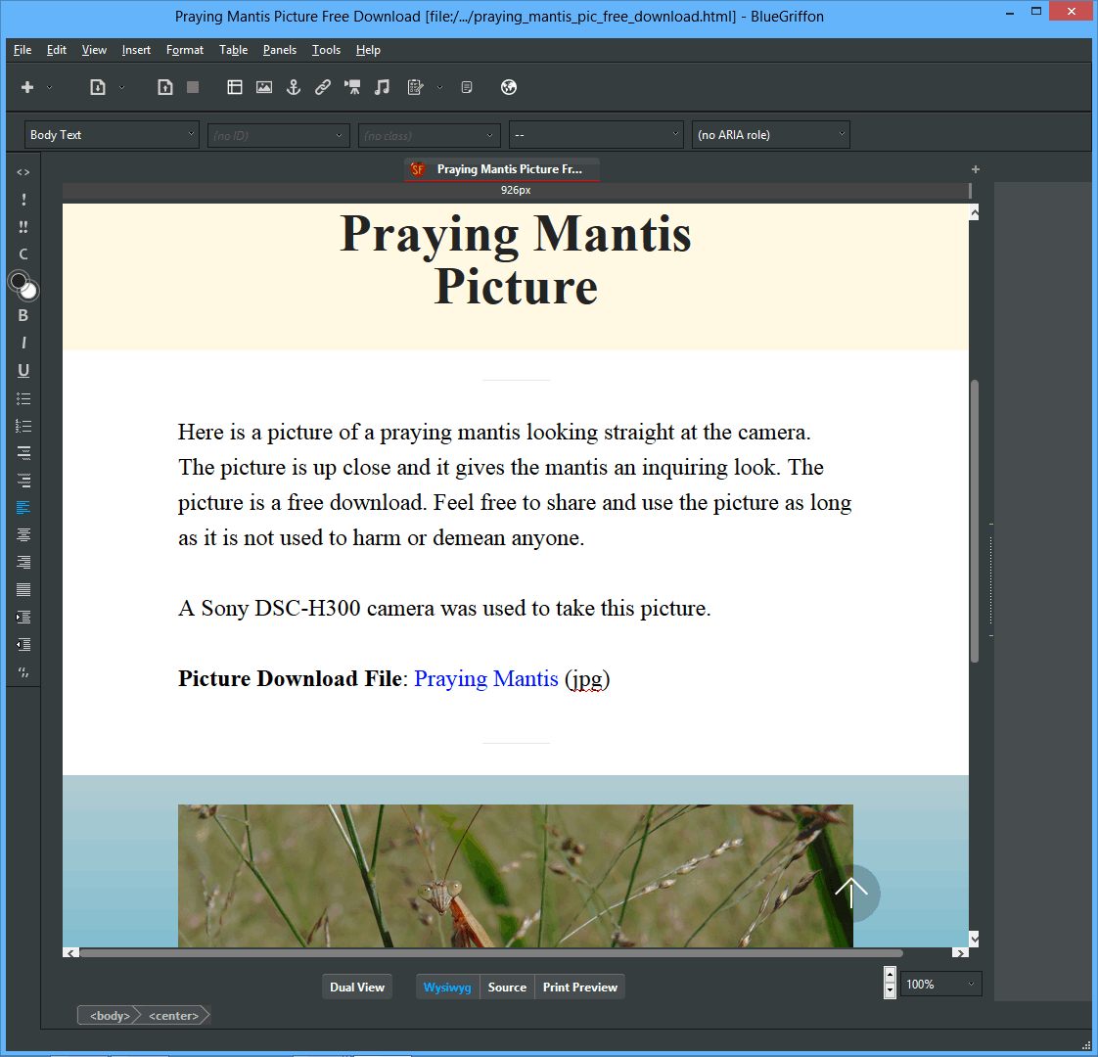Insert an image using the toolbar icon

(x=264, y=87)
